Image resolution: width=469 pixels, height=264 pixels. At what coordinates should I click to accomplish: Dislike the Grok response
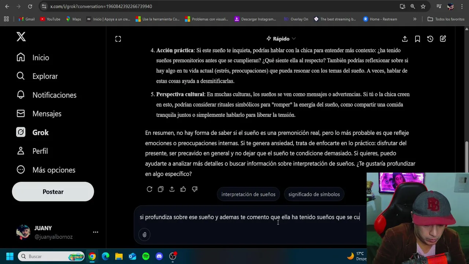[x=195, y=189]
